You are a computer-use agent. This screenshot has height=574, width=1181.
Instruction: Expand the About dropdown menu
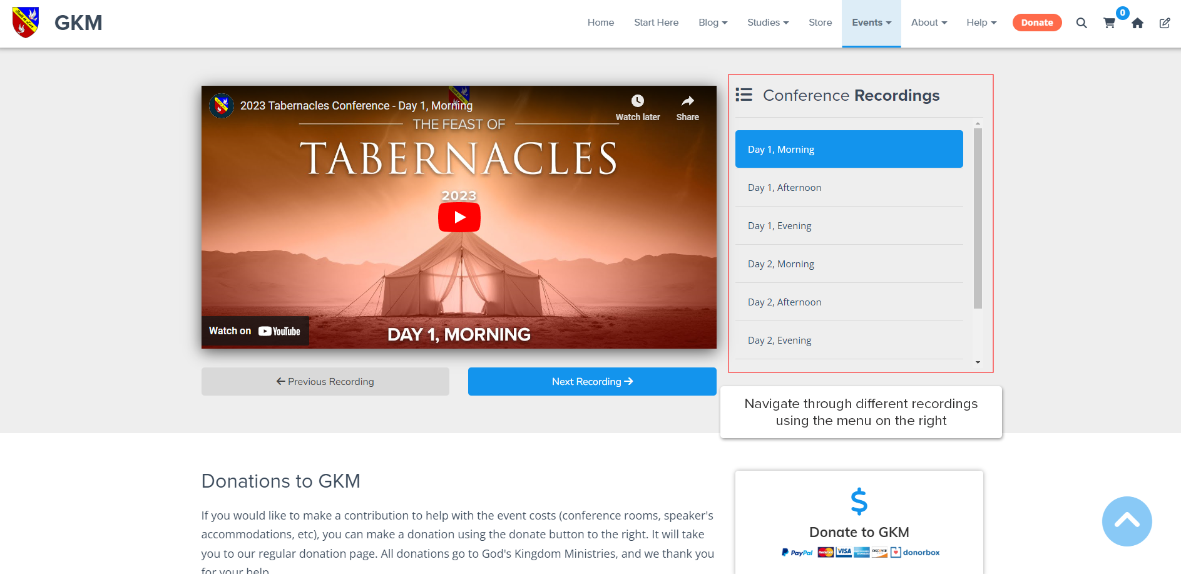[x=929, y=23]
